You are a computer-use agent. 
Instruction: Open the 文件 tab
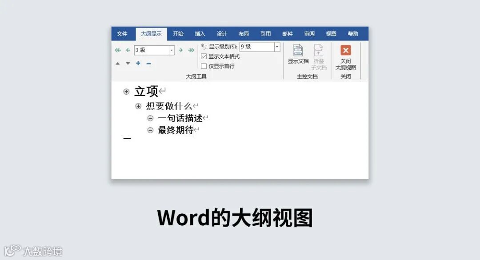coord(122,34)
